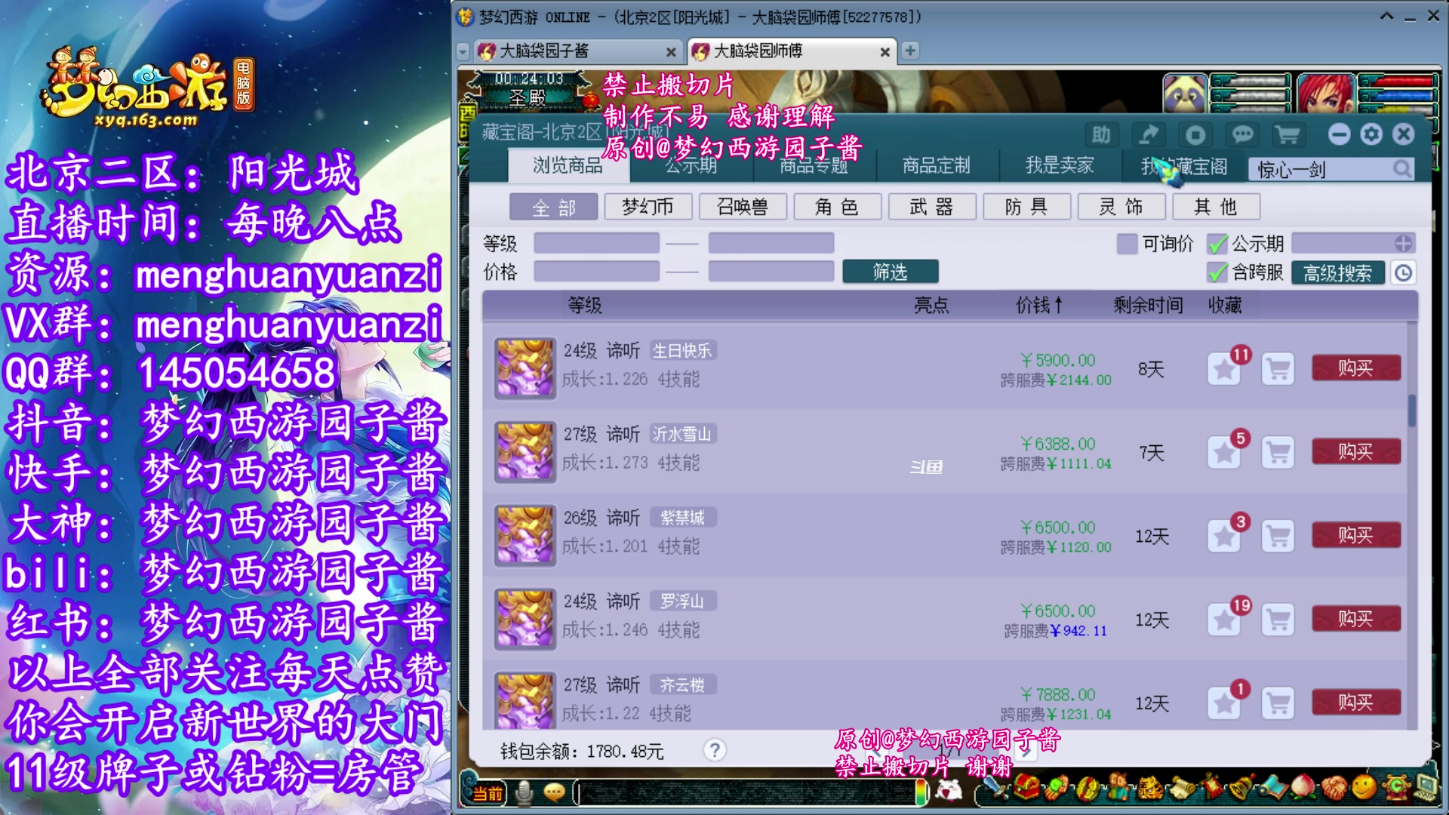This screenshot has width=1449, height=815.
Task: Buy the 27级 谛听 齐云楼 listing
Action: tap(1356, 703)
